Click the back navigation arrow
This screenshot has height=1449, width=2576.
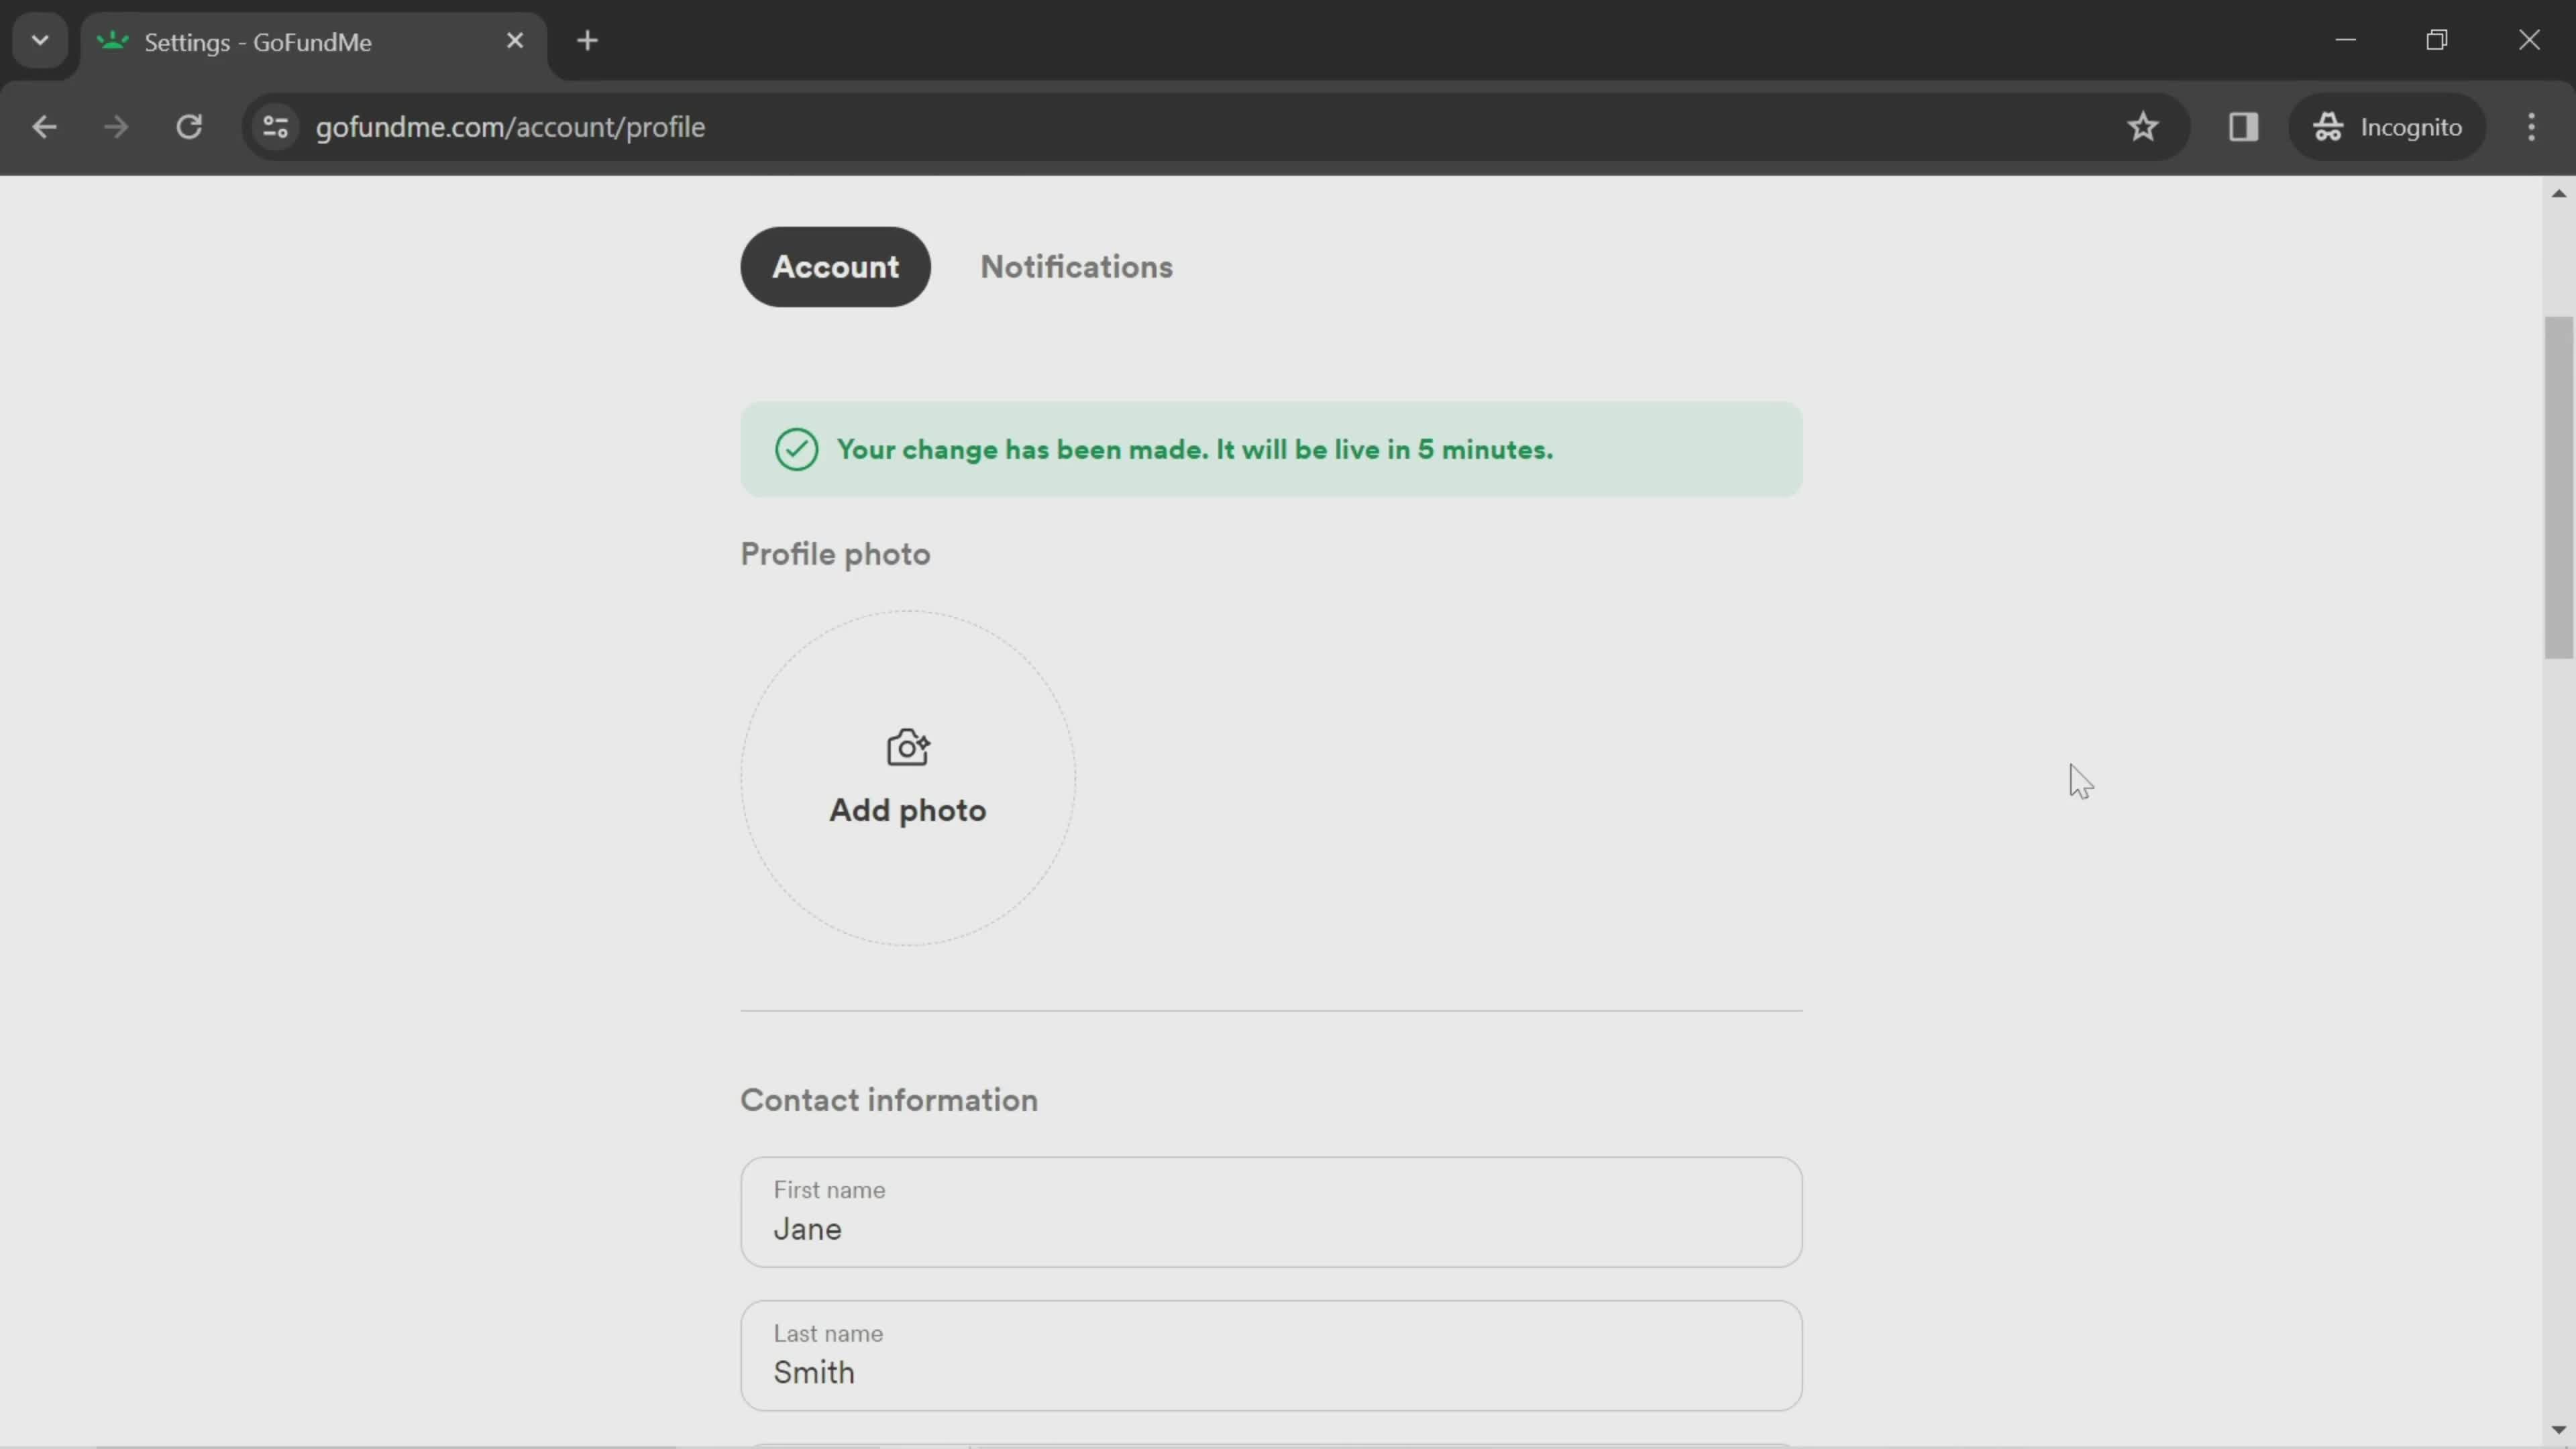(x=44, y=125)
